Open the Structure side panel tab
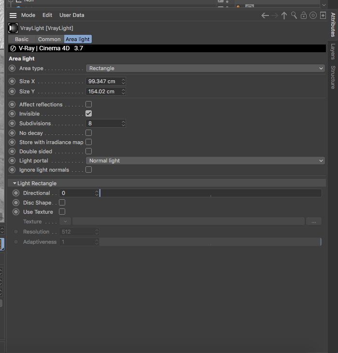338x353 pixels. coord(333,77)
